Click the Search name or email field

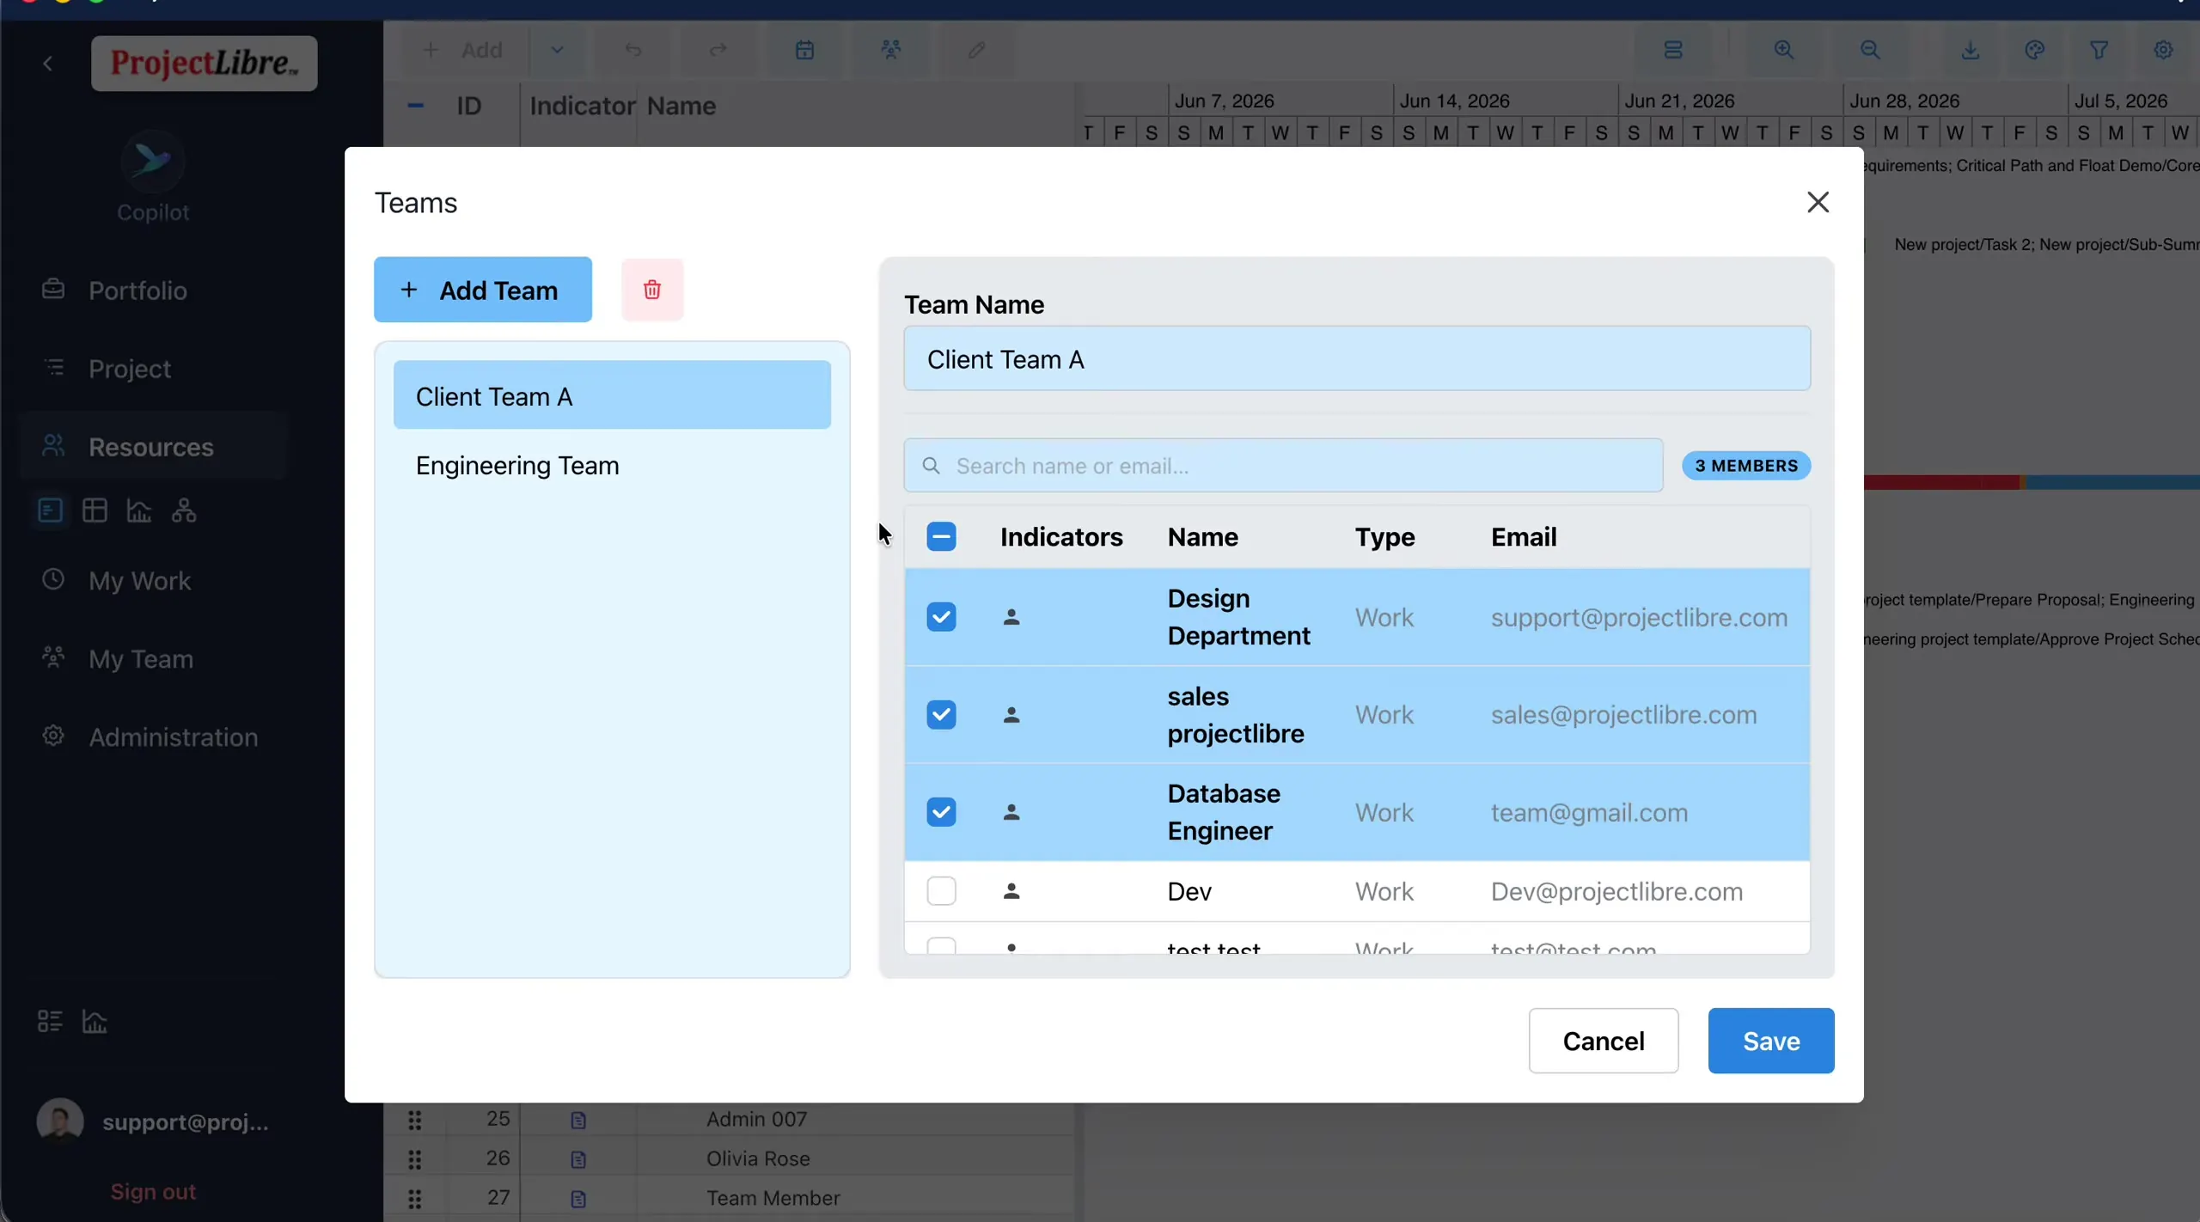[x=1283, y=466]
